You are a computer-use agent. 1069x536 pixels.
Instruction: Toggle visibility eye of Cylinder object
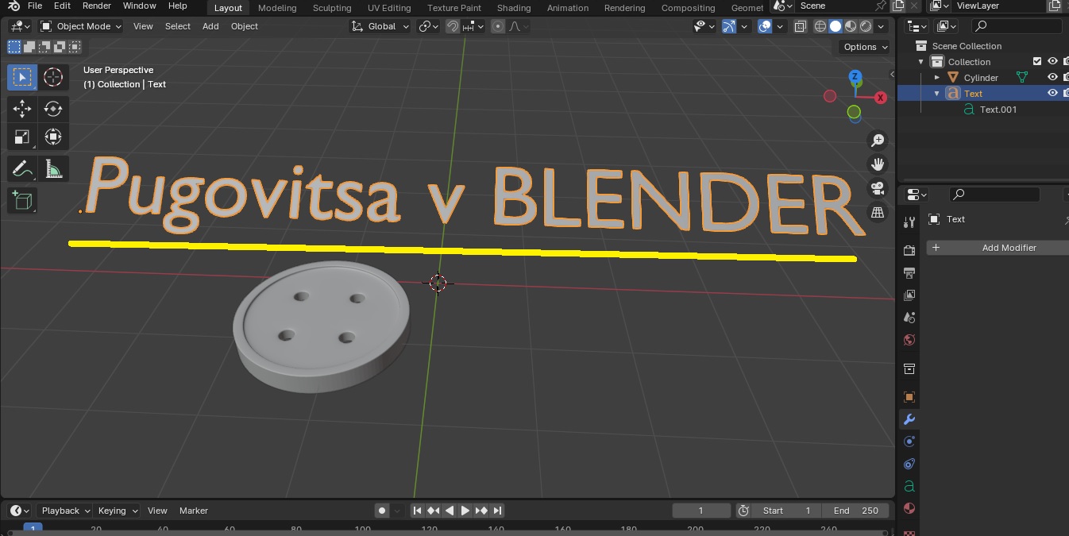pyautogui.click(x=1052, y=77)
